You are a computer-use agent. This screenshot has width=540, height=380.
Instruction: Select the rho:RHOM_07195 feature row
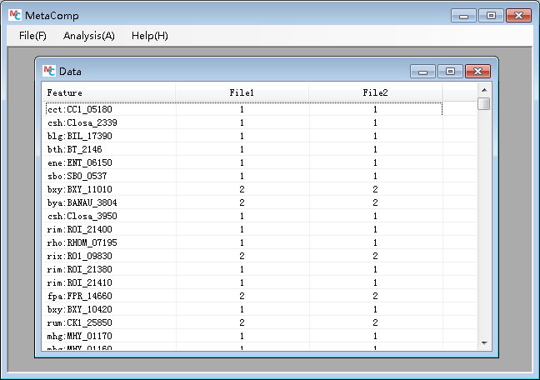pyautogui.click(x=82, y=242)
